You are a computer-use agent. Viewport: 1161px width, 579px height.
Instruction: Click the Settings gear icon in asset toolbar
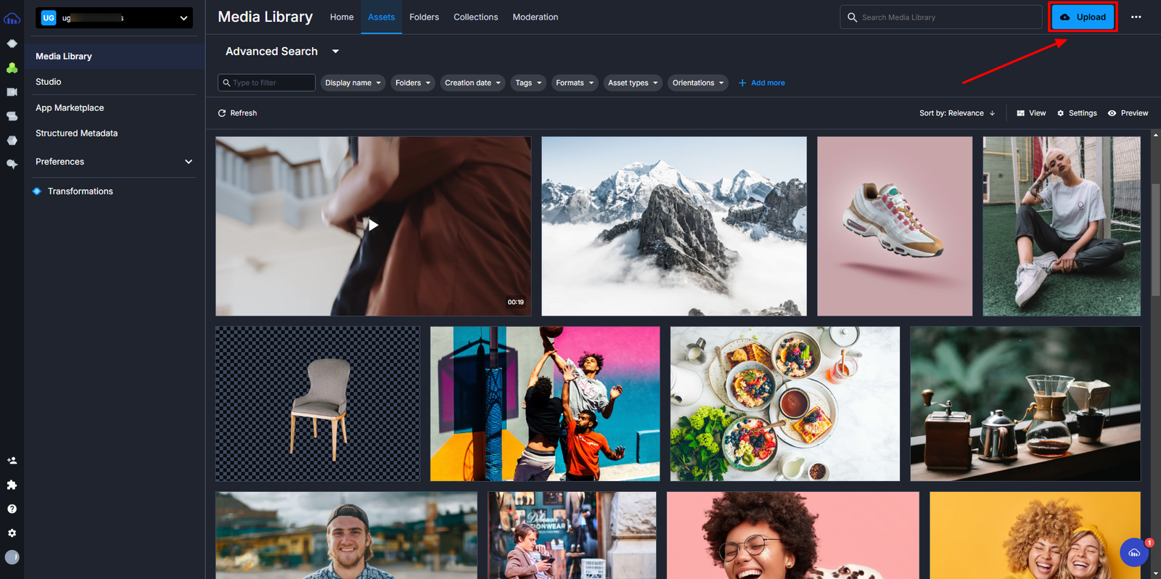click(x=1060, y=113)
